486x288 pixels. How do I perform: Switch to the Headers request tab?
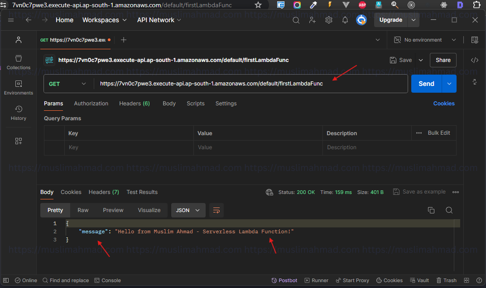(134, 104)
